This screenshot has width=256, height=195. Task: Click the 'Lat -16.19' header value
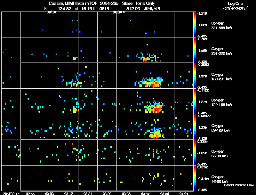pyautogui.click(x=83, y=9)
